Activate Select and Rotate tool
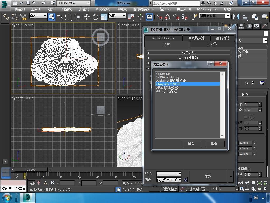 click(x=95, y=17)
